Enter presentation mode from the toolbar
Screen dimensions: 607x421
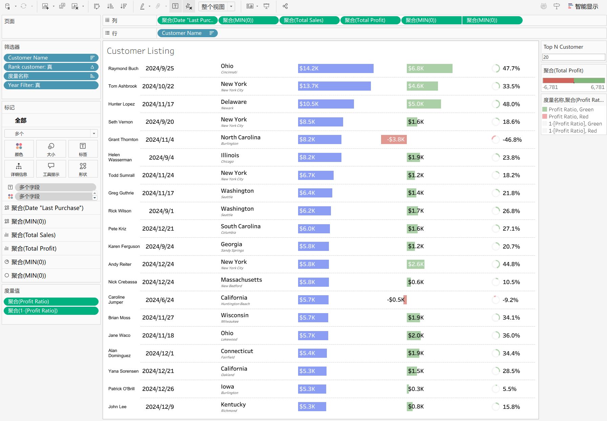[x=267, y=6]
